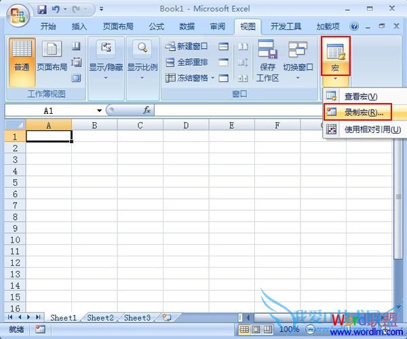Open custom views icon in ribbon
Screen dimensions: 407x339
(76, 62)
